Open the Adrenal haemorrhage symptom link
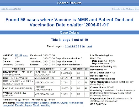Screen dimensions: 139x107 pos(27,103)
